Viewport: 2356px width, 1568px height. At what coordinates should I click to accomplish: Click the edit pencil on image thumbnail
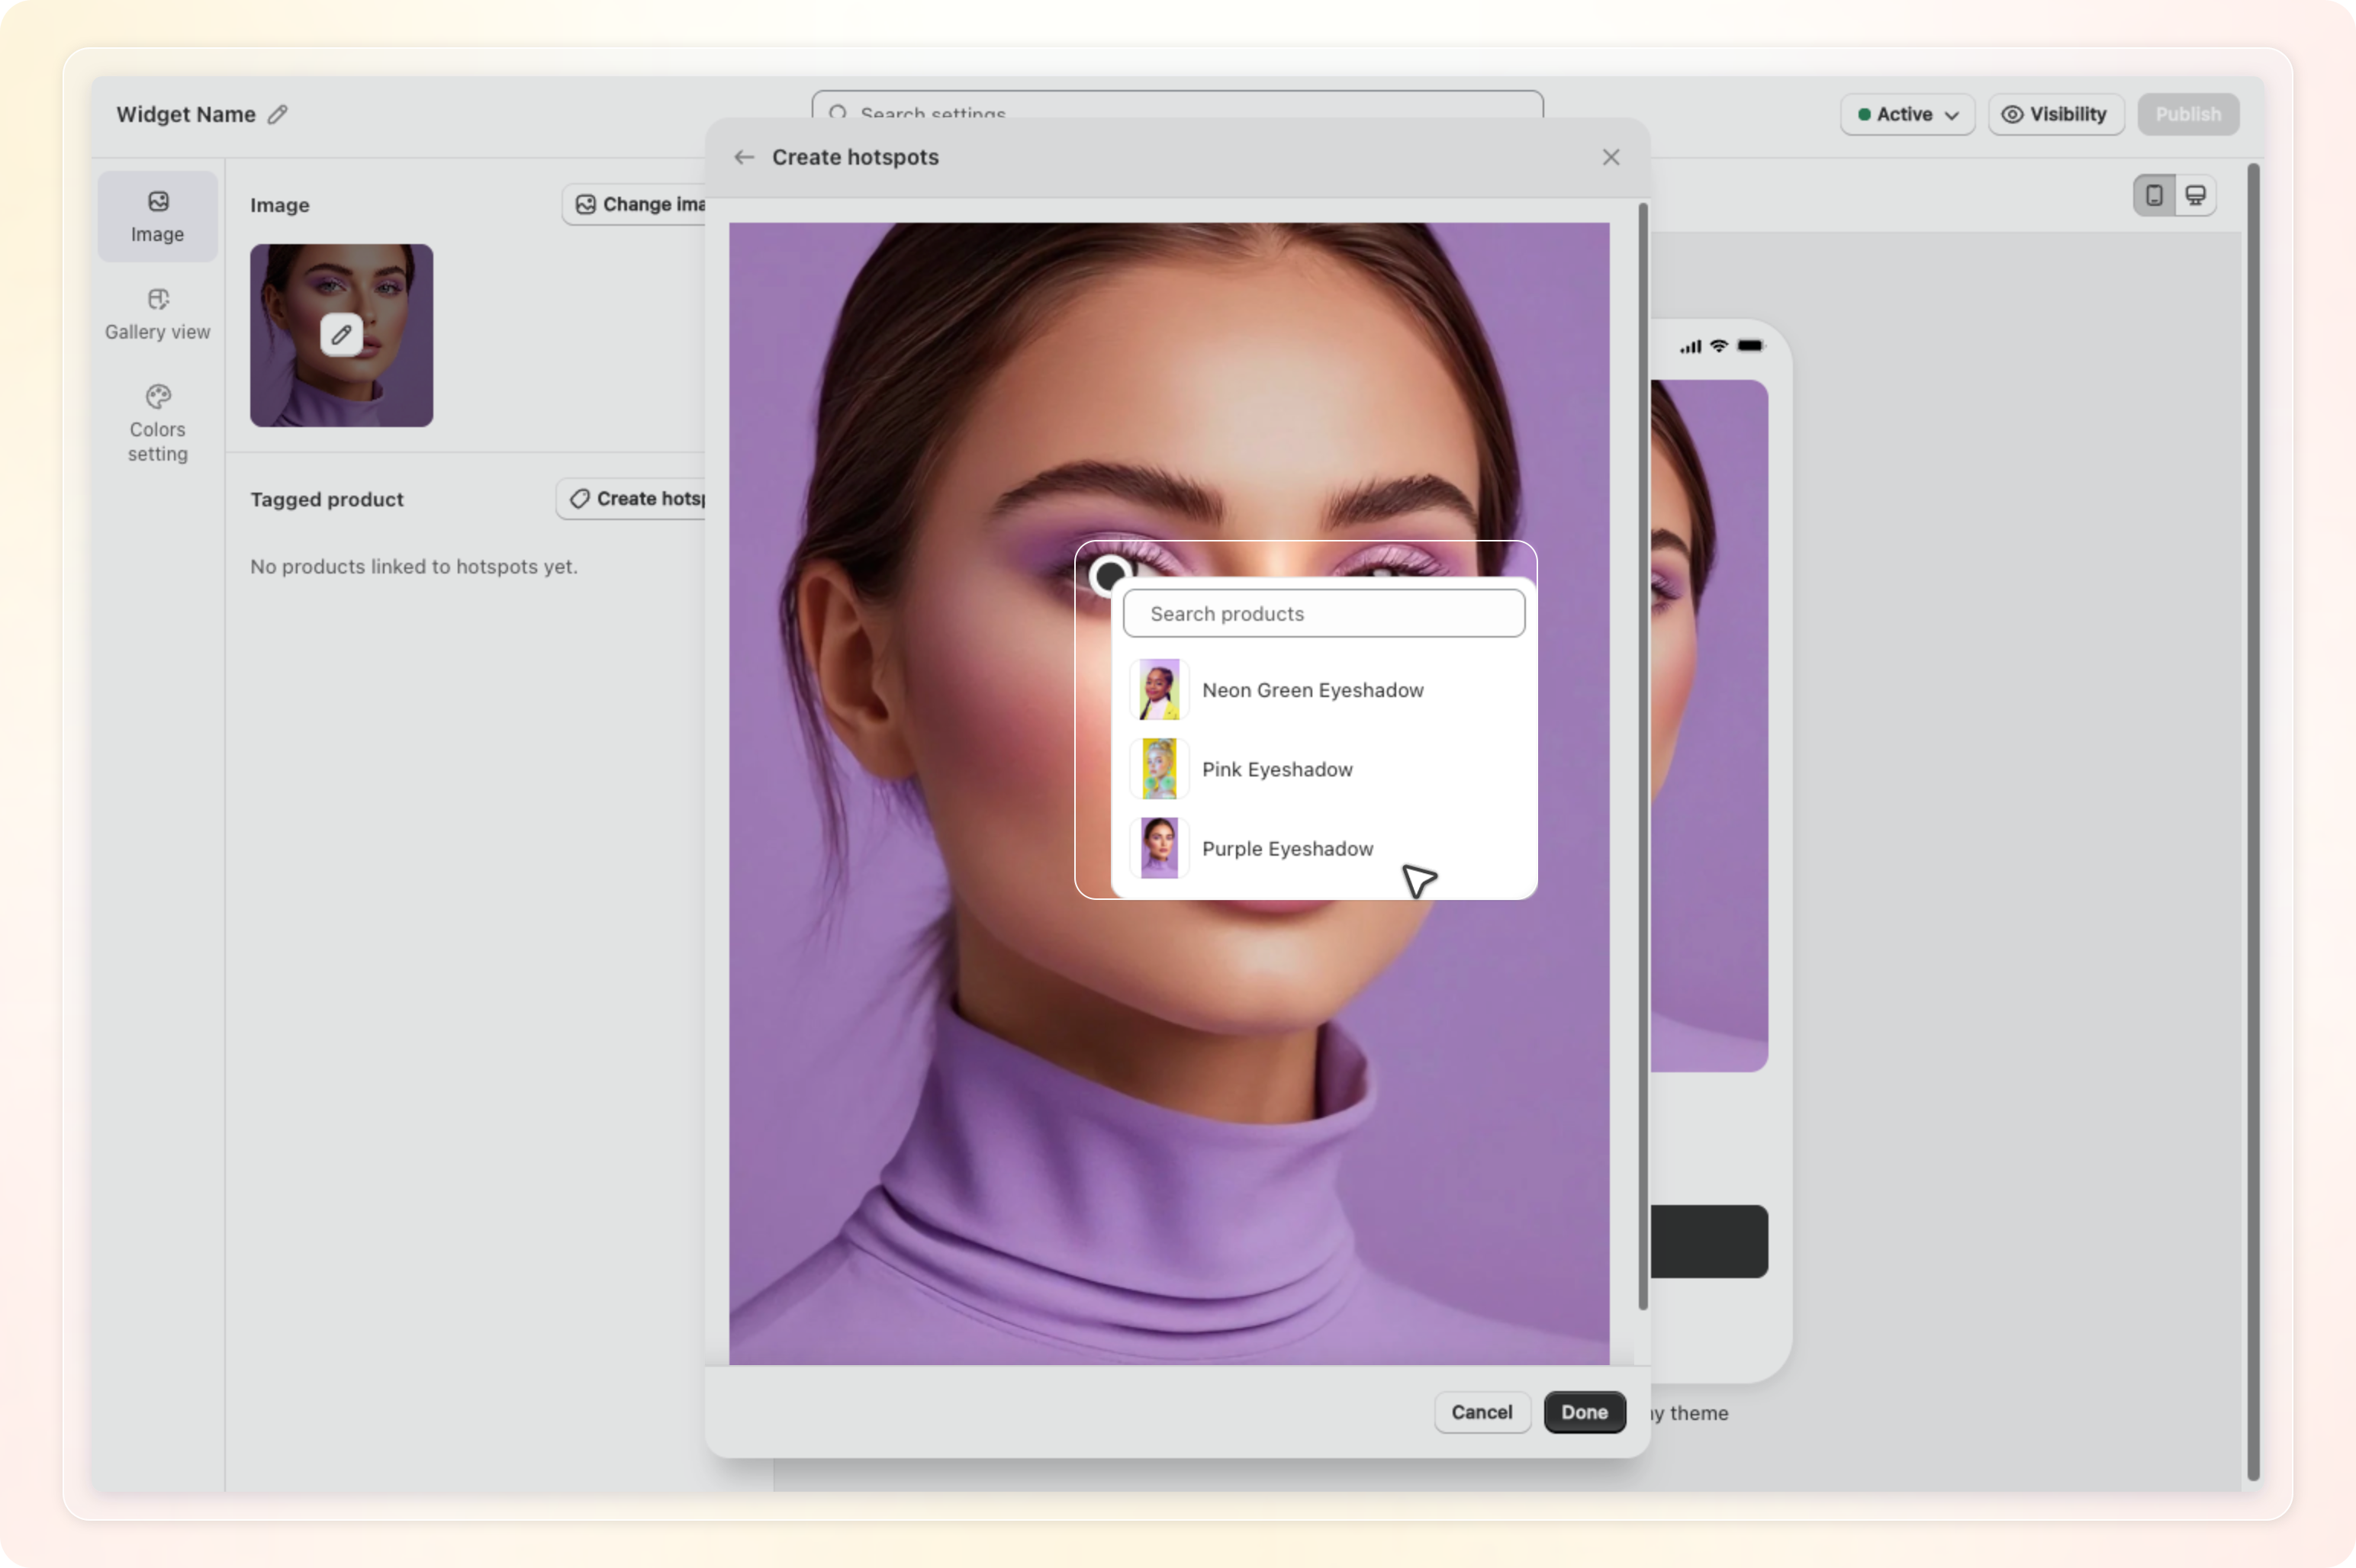[x=341, y=335]
